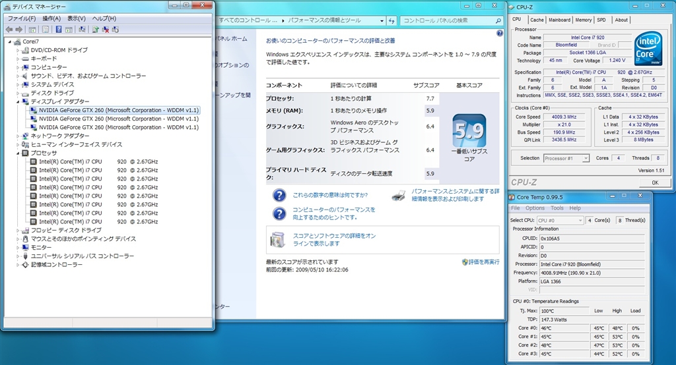Screen dimensions: 676x365
Task: Click the blue Help icon in Device Manager toolbar
Action: coord(58,29)
